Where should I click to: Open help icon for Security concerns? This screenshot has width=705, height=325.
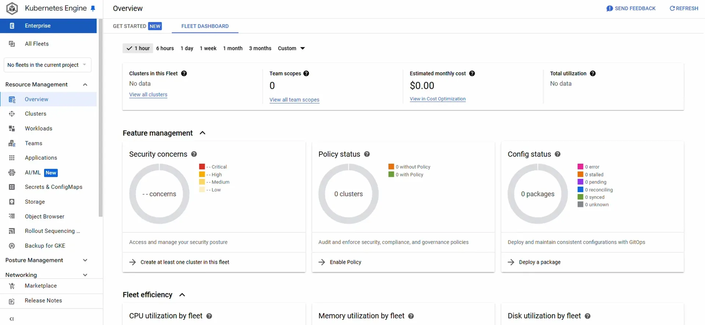tap(194, 154)
